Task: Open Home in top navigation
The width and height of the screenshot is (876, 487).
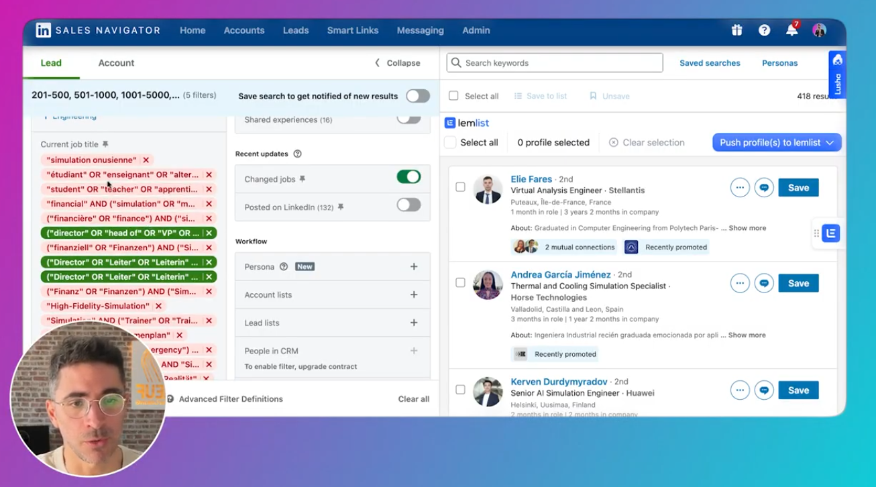Action: point(193,30)
